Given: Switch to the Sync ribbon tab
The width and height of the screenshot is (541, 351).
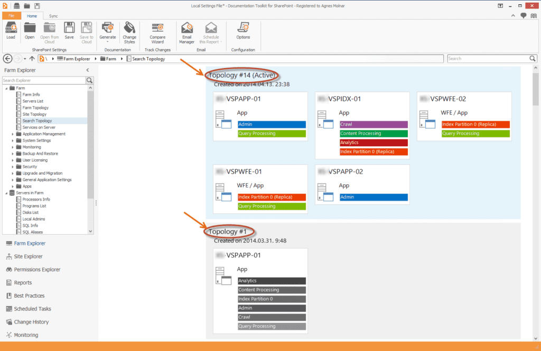Looking at the screenshot, I should [53, 16].
